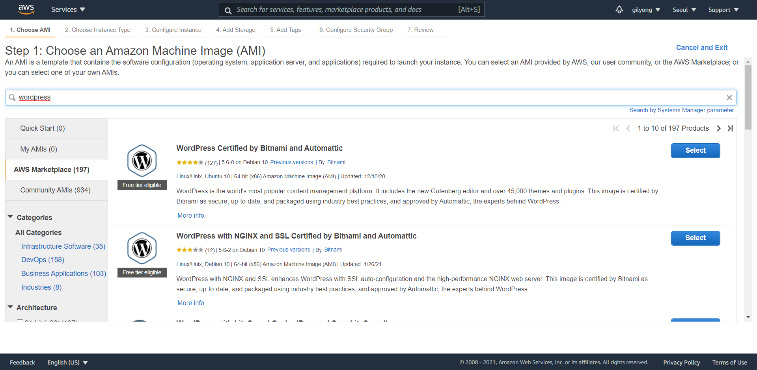Click the WordPress with NGINX and SSL title
This screenshot has width=757, height=370.
[x=296, y=236]
